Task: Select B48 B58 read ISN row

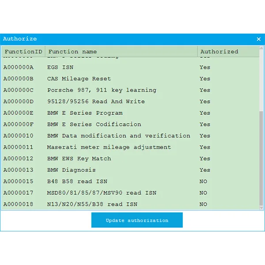Action: pos(130,182)
